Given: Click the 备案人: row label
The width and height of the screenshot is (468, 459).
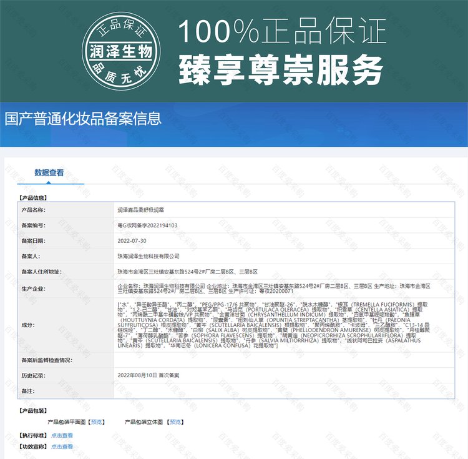Looking at the screenshot, I should click(31, 256).
